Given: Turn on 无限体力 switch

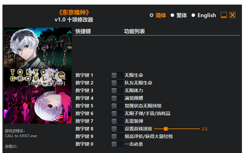Looking at the screenshot, I should (x=117, y=91).
